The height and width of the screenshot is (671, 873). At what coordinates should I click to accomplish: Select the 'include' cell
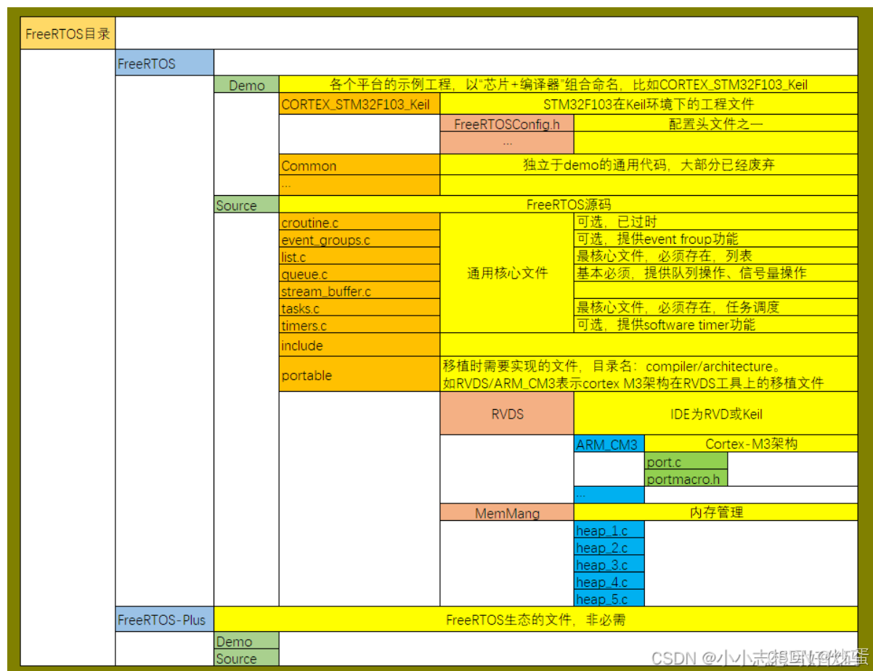point(360,345)
